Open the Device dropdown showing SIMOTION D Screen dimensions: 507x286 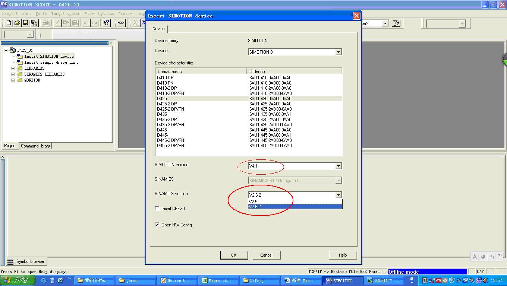pyautogui.click(x=295, y=52)
